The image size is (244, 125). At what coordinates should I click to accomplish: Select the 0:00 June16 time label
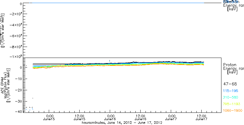[110, 117]
